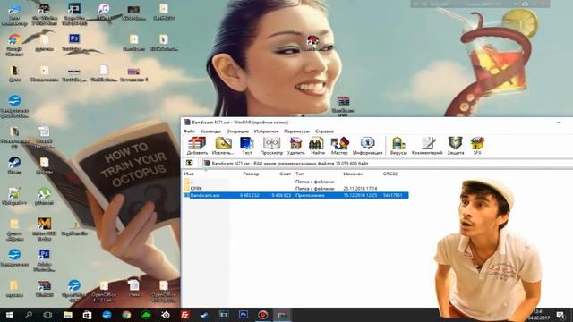The image size is (573, 322).
Task: Click the SFX toolbar icon
Action: (477, 146)
